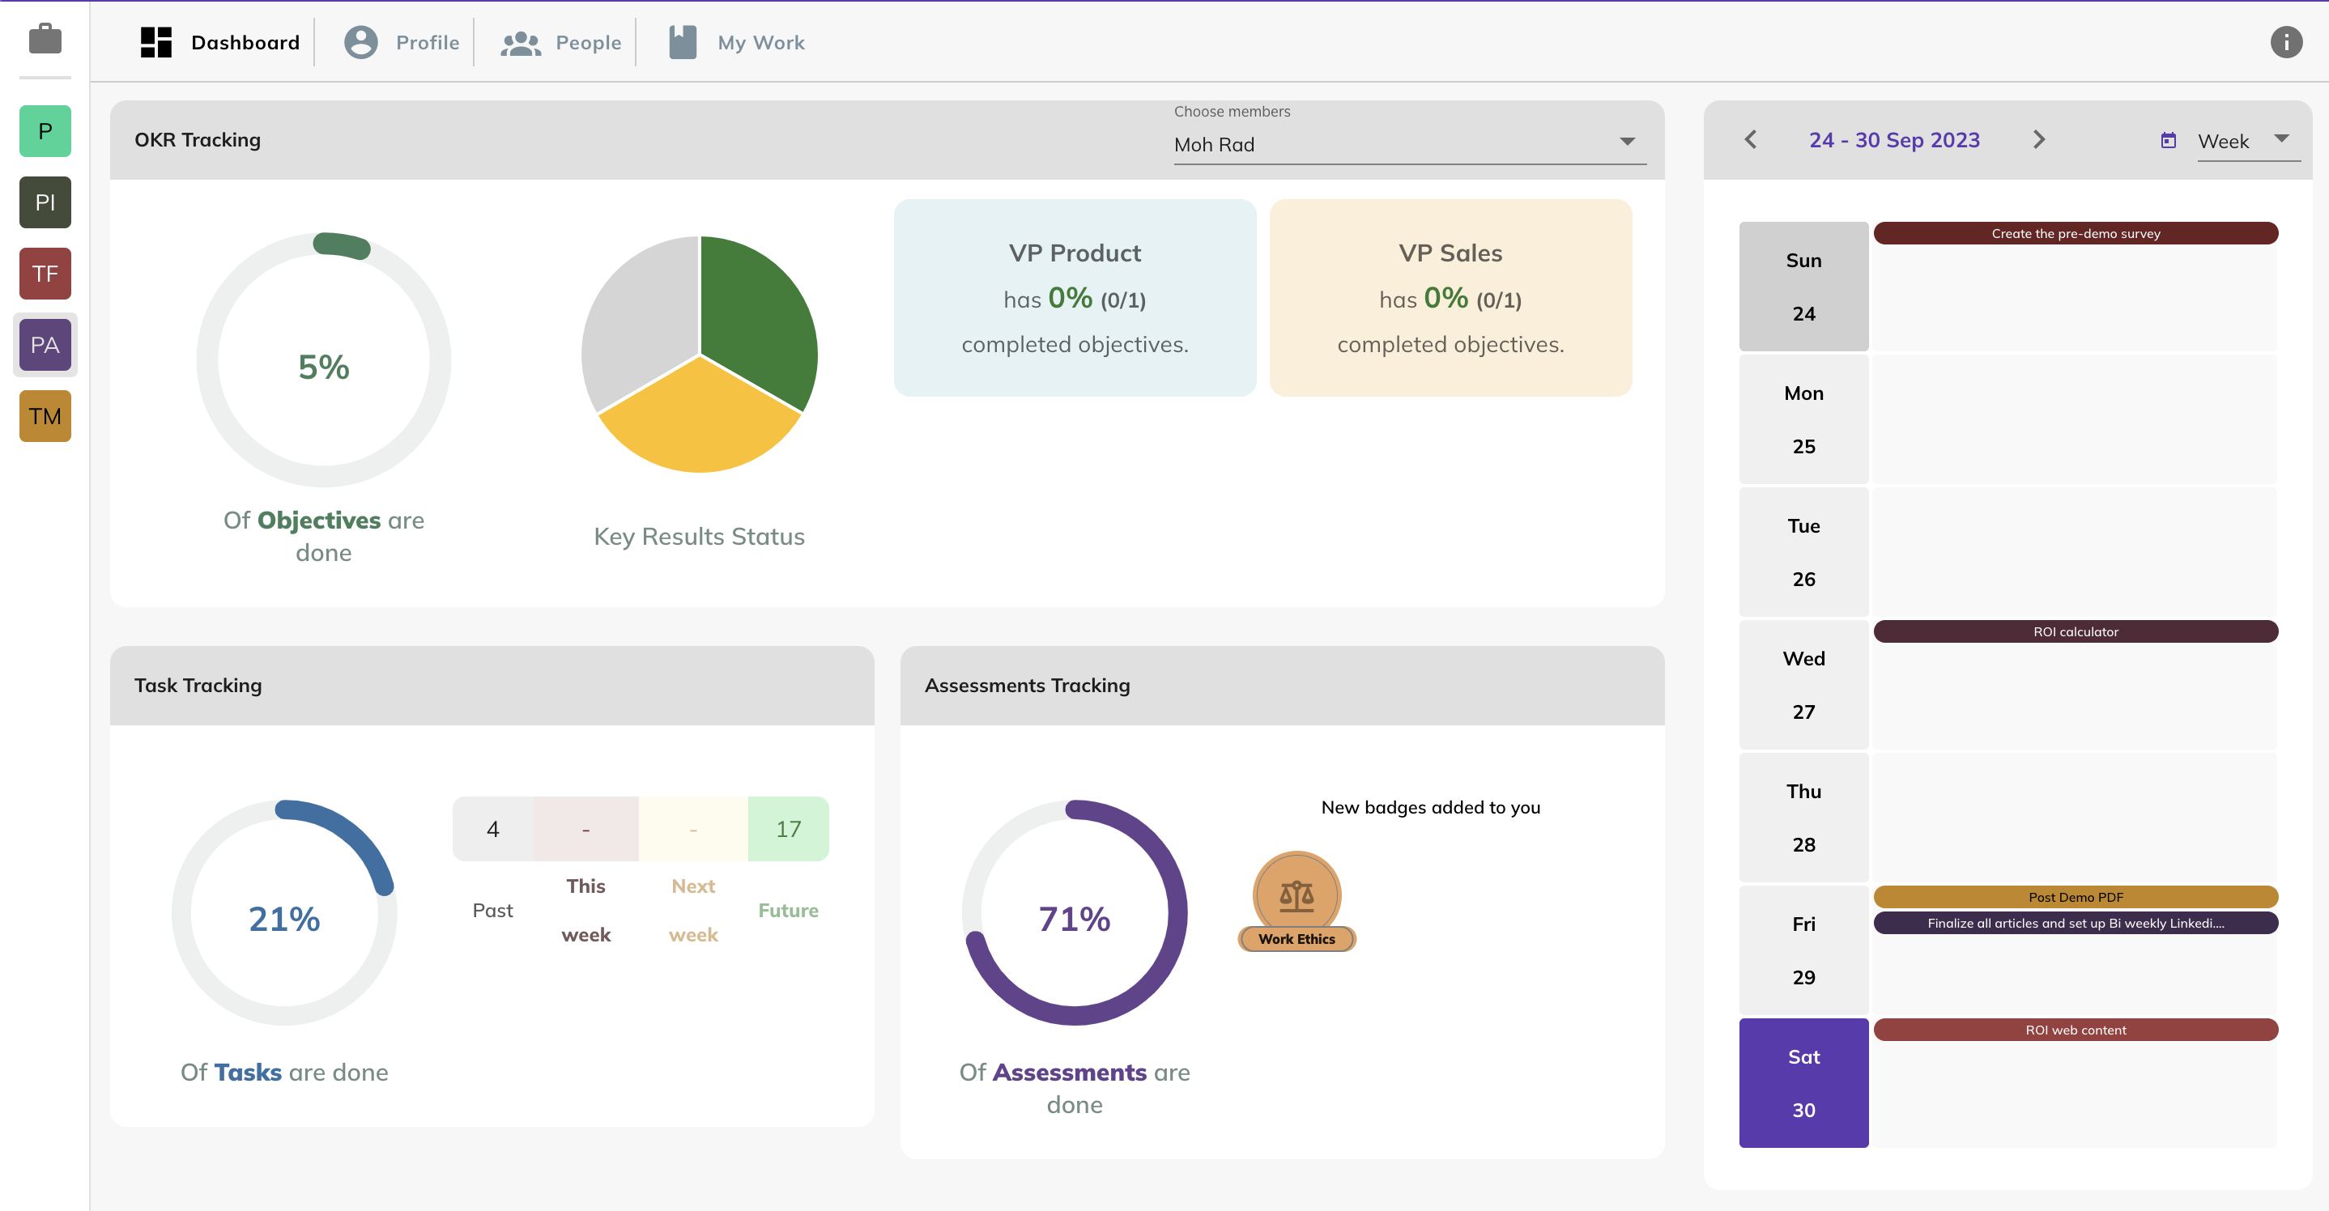Select the PA workspace avatar
Viewport: 2329px width, 1211px height.
(x=45, y=344)
